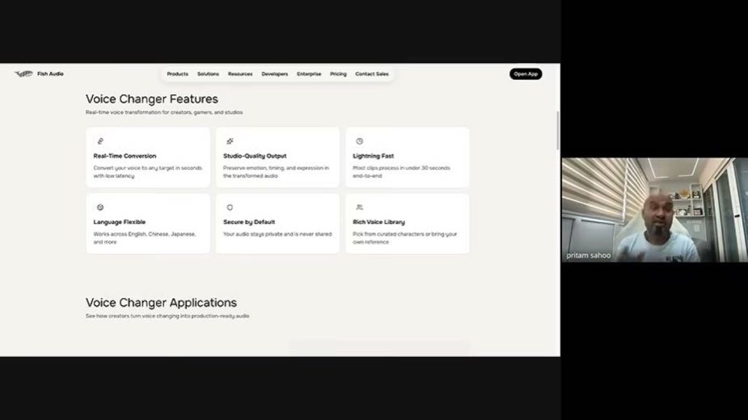This screenshot has height=420, width=748.
Task: Click 'Your audio stays private' description
Action: (277, 234)
